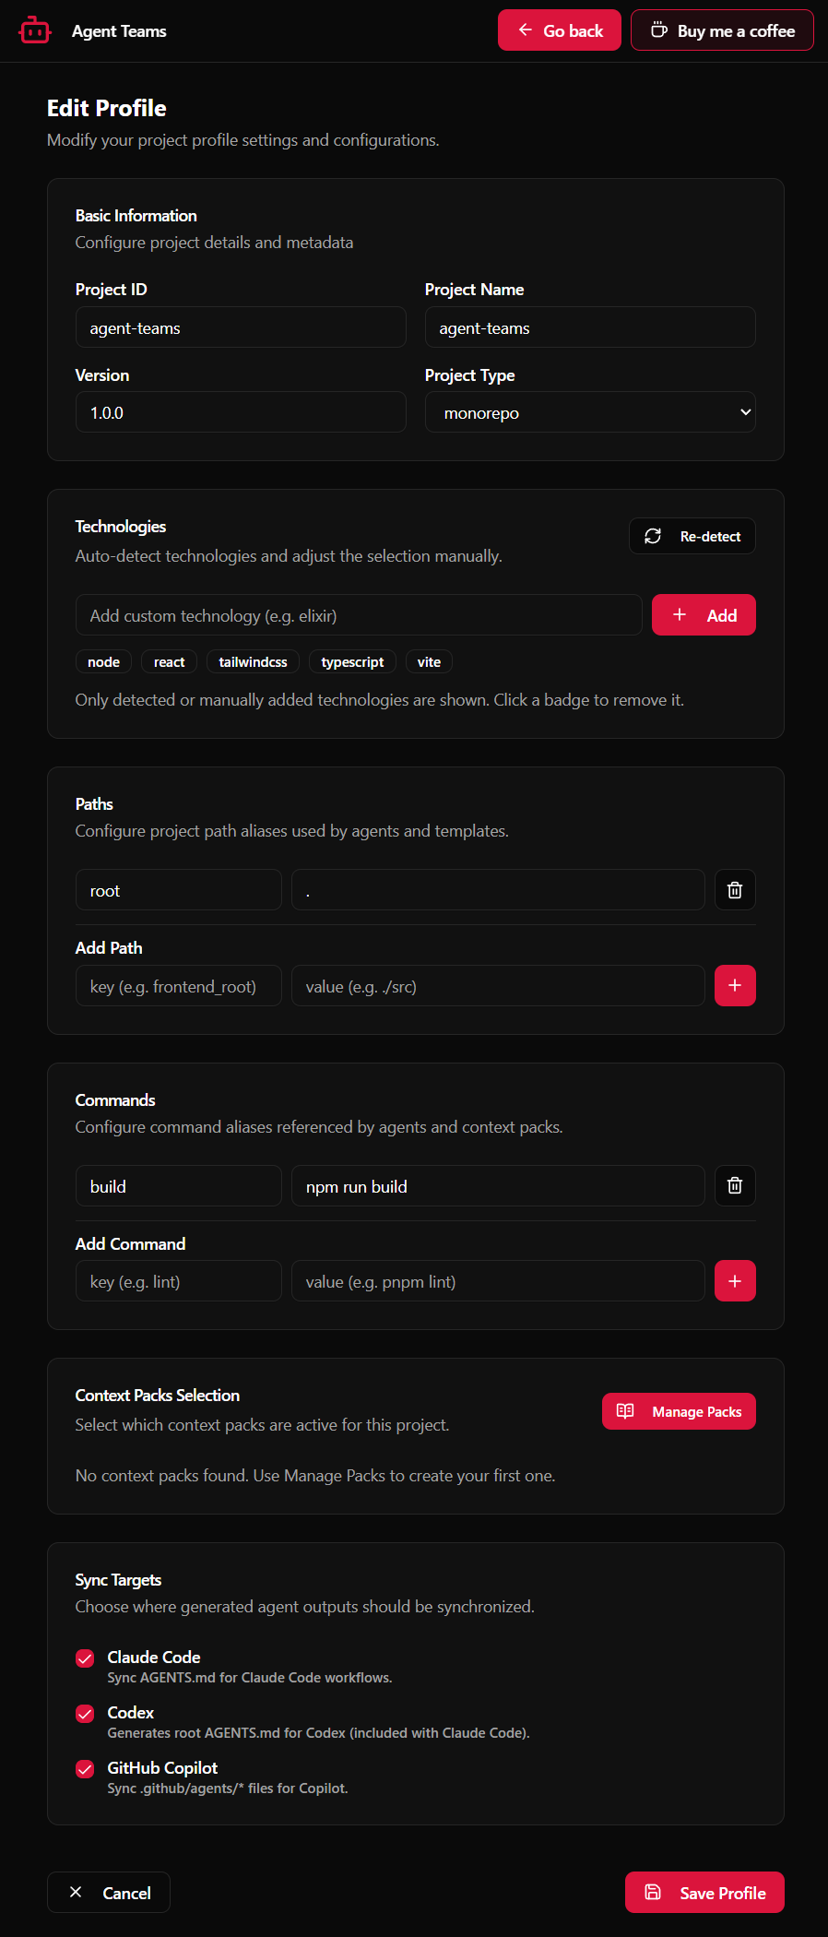
Task: Click the Buy me a coffee button
Action: coord(722,30)
